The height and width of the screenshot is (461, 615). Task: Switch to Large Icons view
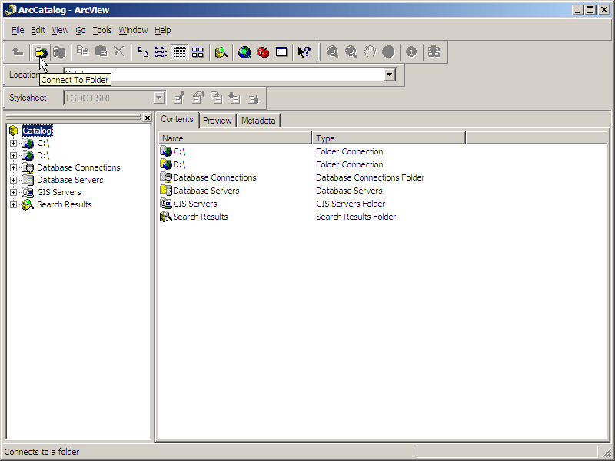pos(143,51)
